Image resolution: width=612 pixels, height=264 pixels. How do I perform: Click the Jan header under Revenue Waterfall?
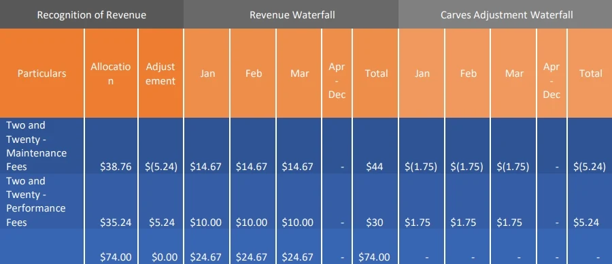click(207, 73)
